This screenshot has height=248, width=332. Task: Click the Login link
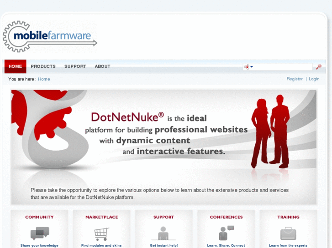tap(314, 79)
